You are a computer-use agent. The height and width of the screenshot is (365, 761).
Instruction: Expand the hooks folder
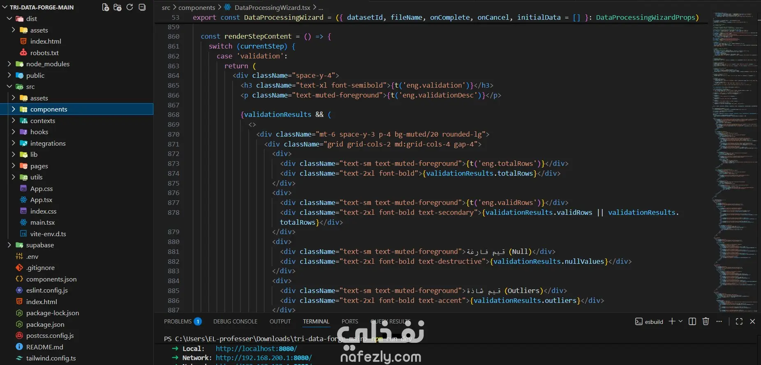[x=14, y=132]
